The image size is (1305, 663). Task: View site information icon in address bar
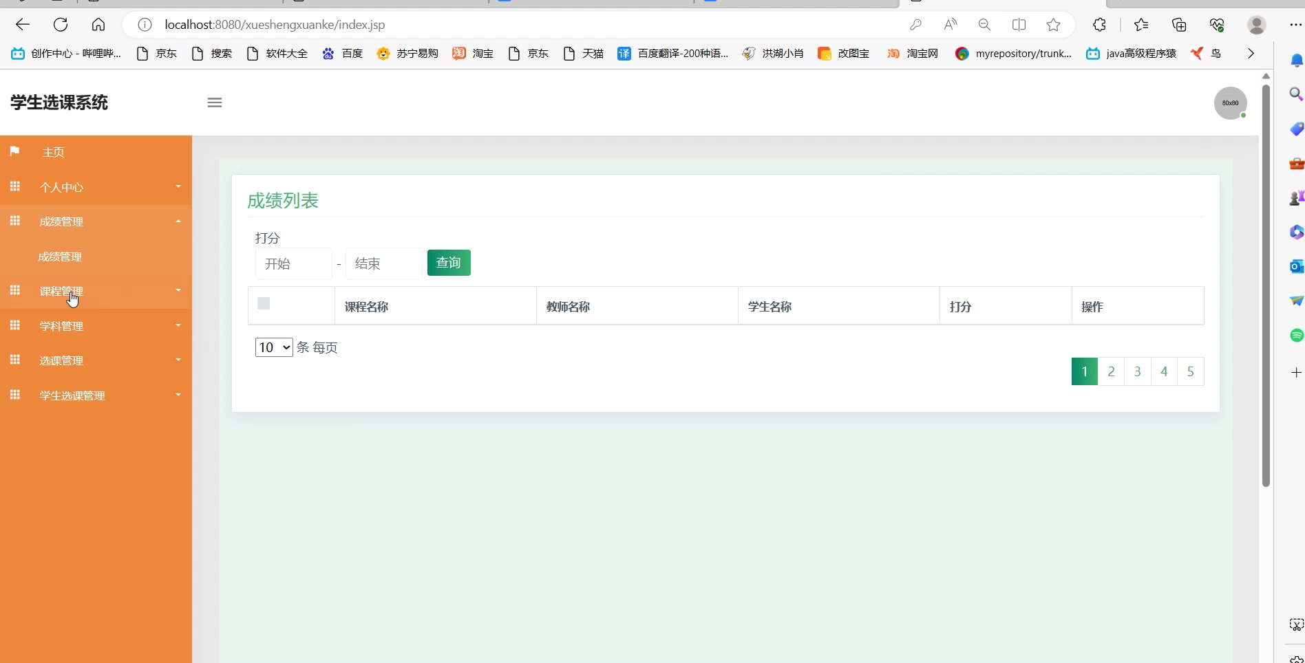(x=145, y=25)
